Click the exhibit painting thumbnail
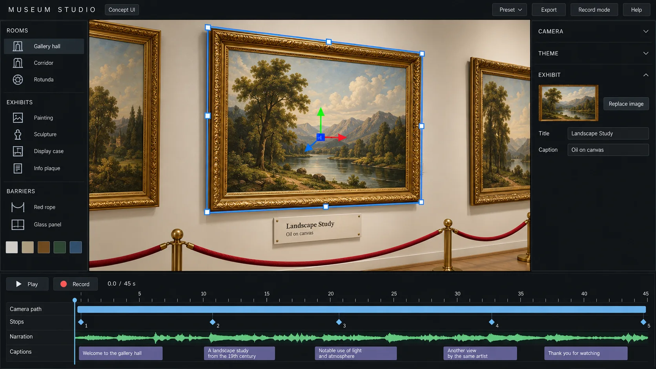Screen dimensions: 656x369 pyautogui.click(x=568, y=103)
